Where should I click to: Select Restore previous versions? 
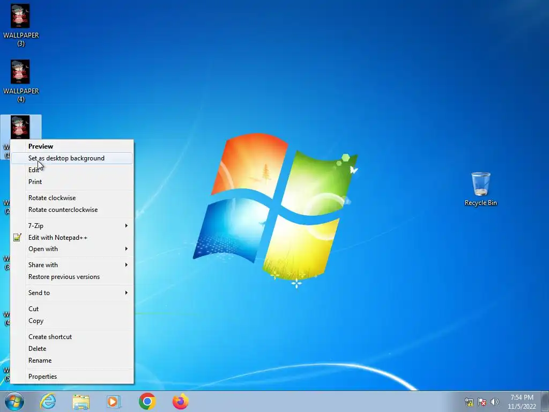[72, 277]
